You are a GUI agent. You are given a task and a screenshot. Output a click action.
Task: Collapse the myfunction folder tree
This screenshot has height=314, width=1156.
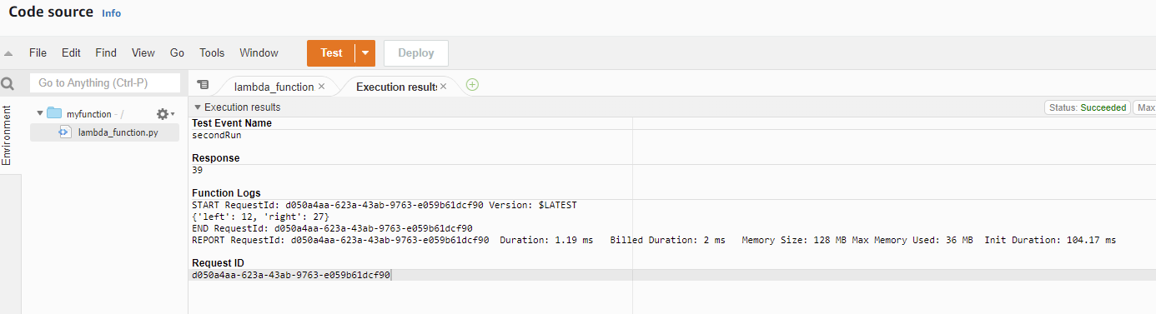coord(39,113)
